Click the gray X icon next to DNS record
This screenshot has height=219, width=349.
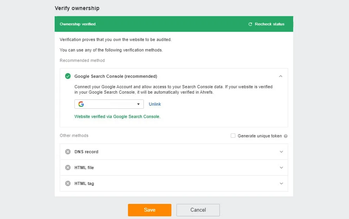(68, 152)
